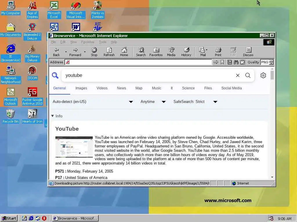Select Plants vs Zombies desktop shortcut
Viewport: 297px width, 222px height.
pyautogui.click(x=97, y=10)
